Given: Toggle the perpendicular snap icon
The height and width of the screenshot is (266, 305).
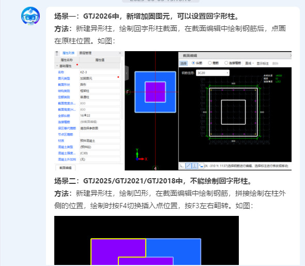Looking at the screenshot, I should tap(194, 166).
